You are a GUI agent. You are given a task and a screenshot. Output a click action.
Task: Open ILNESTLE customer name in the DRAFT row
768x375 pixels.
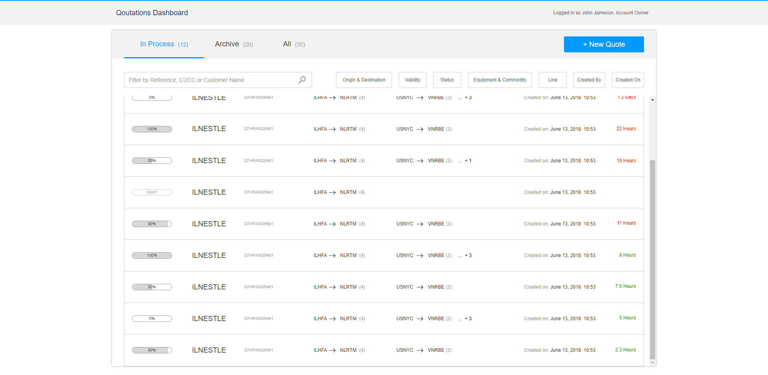pyautogui.click(x=209, y=192)
